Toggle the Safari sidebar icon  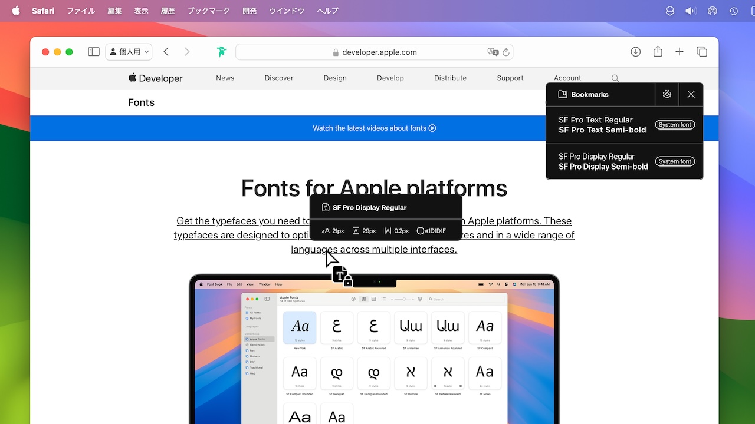tap(94, 52)
